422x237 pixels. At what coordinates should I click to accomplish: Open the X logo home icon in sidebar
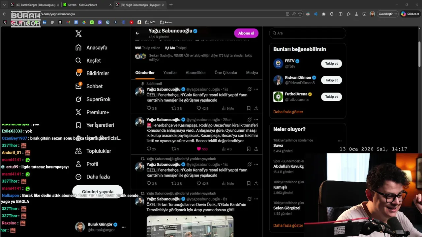[x=78, y=34]
